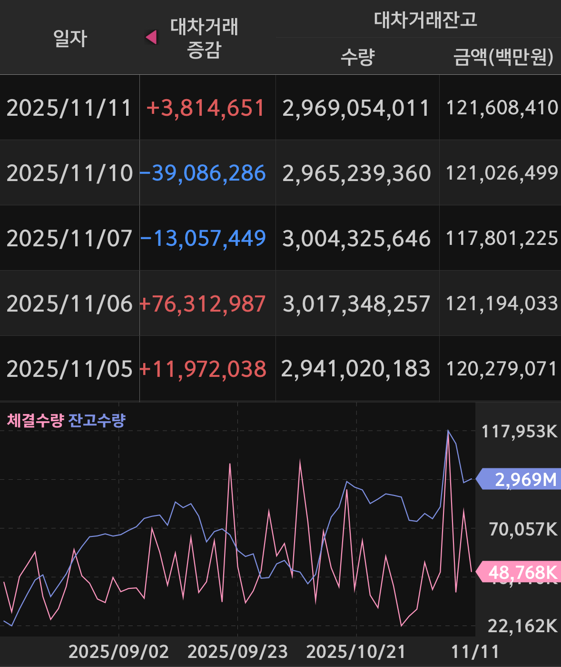
Task: Select date cell 2025/11/05
Action: (x=69, y=369)
